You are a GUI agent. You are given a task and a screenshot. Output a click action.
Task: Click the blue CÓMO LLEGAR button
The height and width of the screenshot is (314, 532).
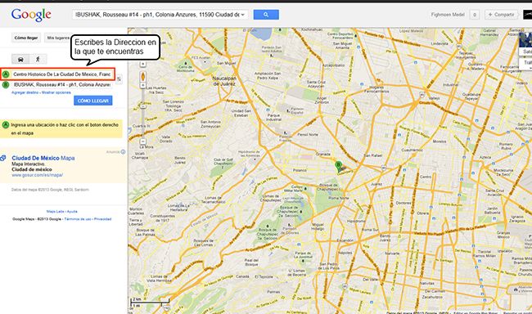93,101
